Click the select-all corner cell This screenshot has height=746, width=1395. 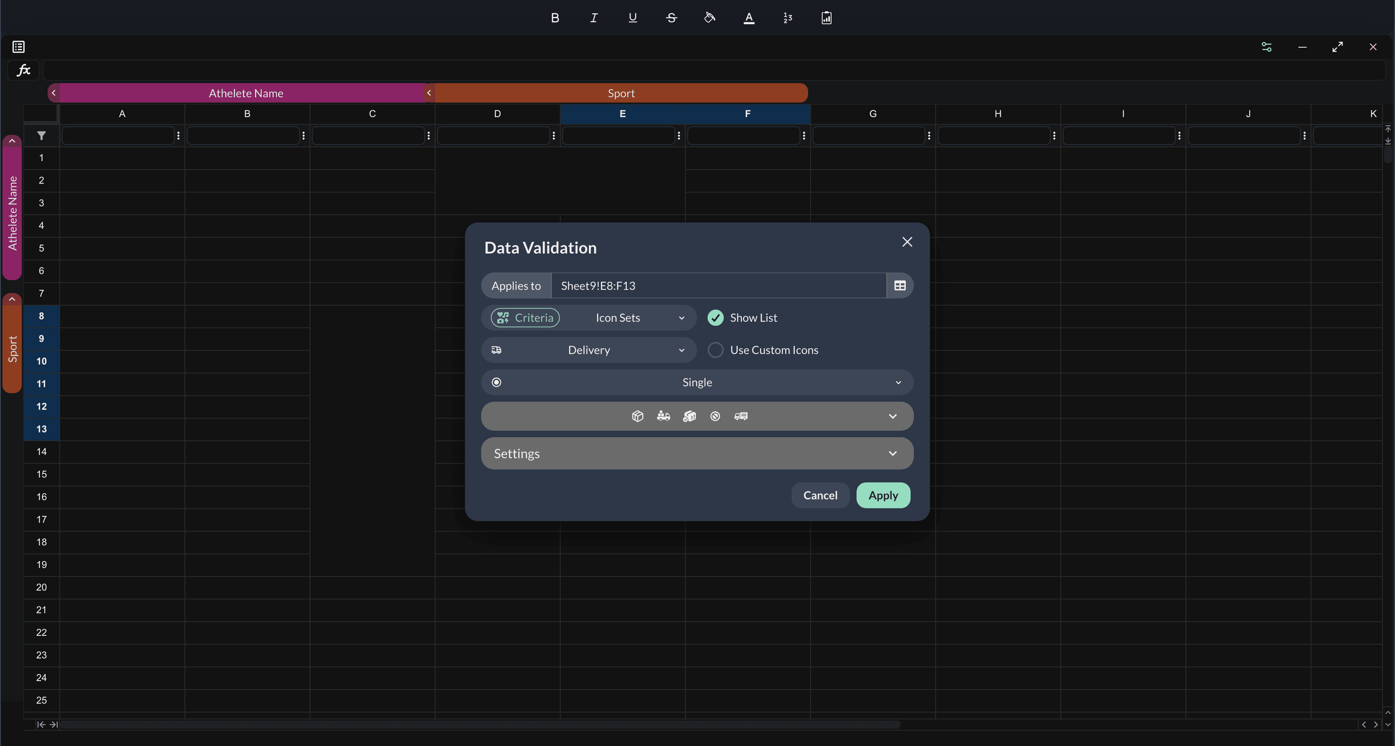41,114
